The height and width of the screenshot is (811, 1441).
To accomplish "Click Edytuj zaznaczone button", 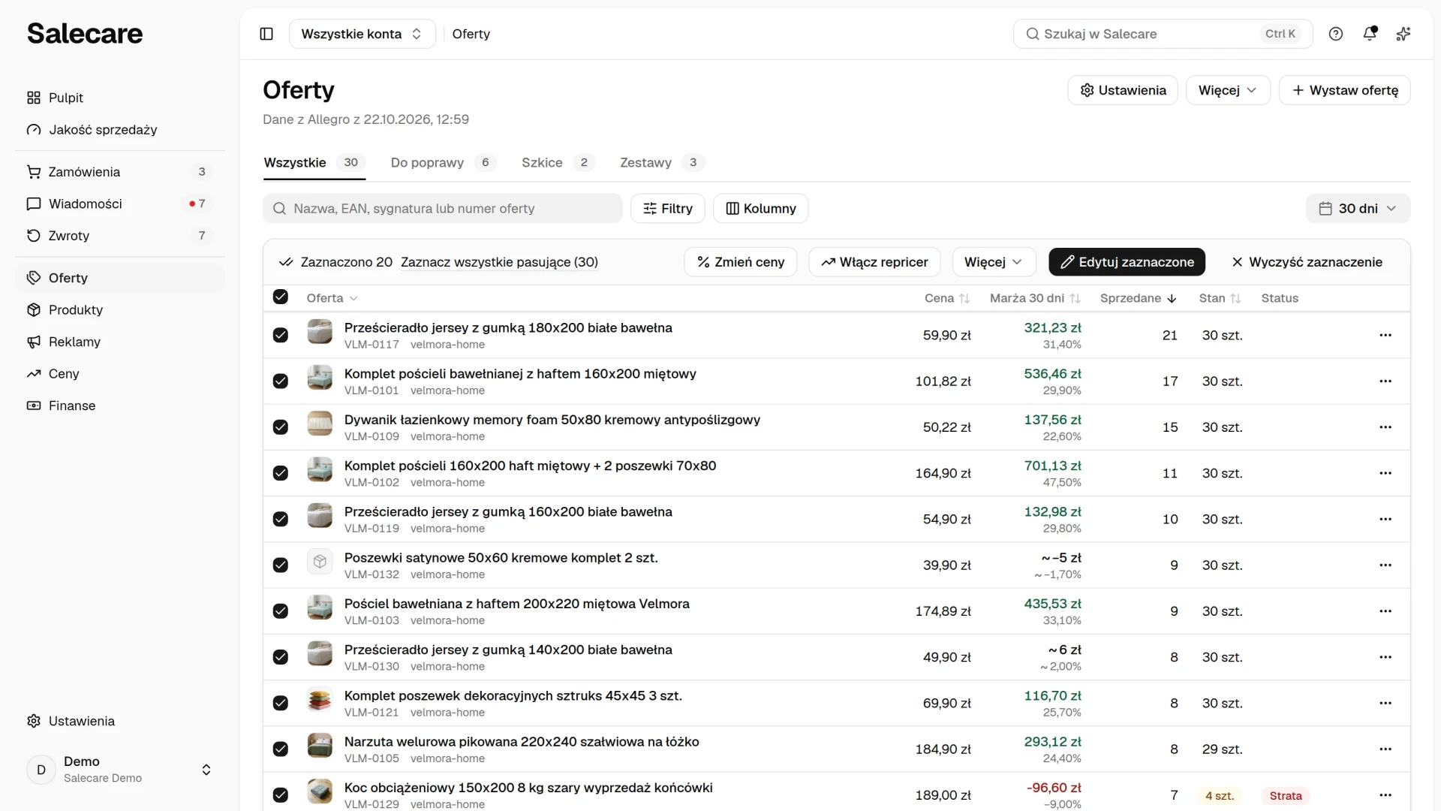I will click(x=1127, y=262).
